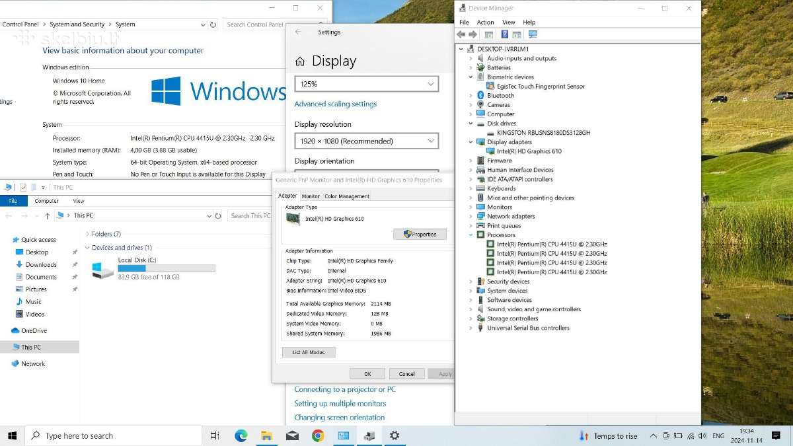Open the scaling 125% dropdown
Screen dimensions: 793x446
(x=366, y=84)
